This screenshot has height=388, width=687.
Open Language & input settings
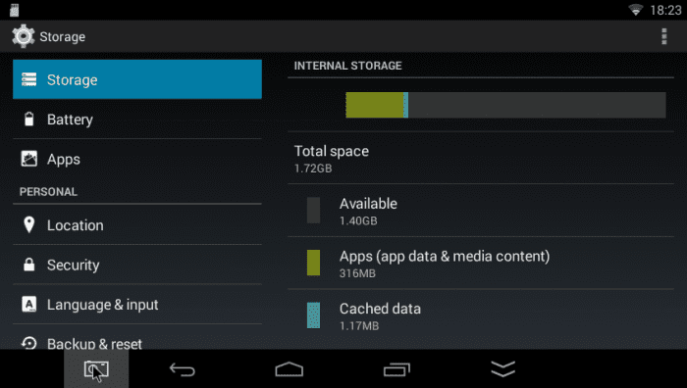[137, 304]
